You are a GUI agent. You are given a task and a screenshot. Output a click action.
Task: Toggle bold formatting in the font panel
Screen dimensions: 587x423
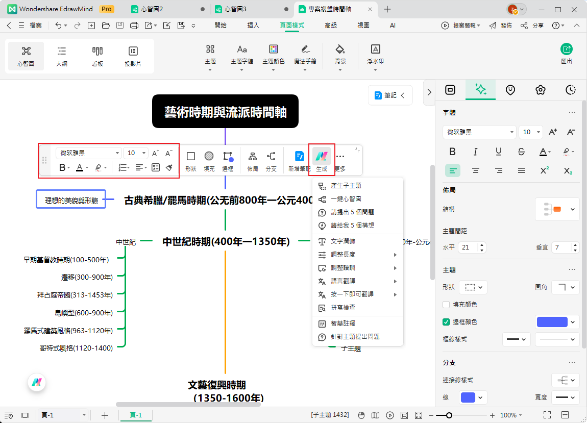tap(452, 152)
